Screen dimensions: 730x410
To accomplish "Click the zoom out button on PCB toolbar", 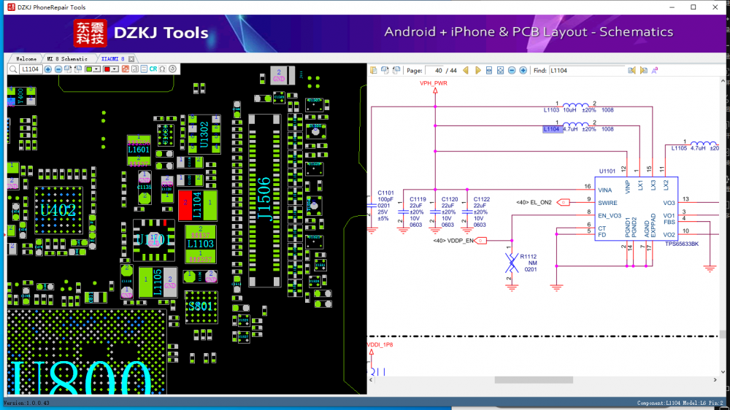I will point(58,69).
